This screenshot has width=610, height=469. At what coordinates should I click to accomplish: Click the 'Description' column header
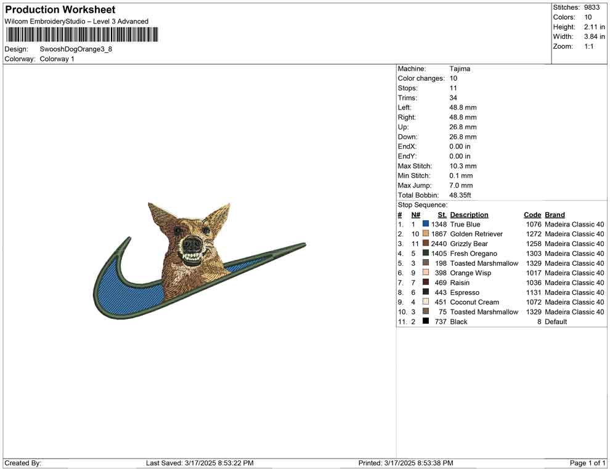[469, 215]
